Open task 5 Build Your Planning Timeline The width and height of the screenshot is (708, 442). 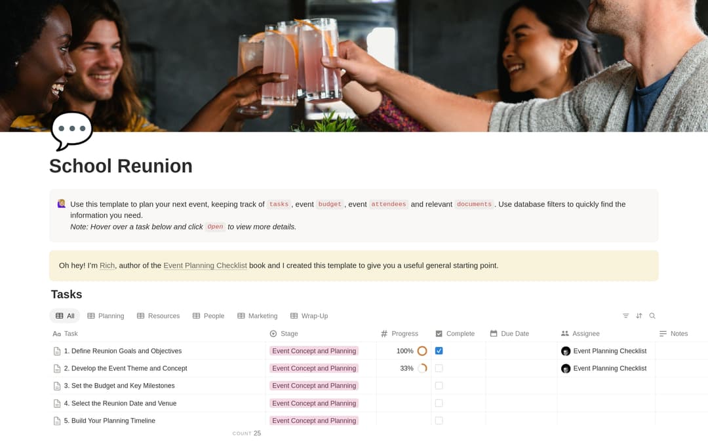tap(109, 420)
